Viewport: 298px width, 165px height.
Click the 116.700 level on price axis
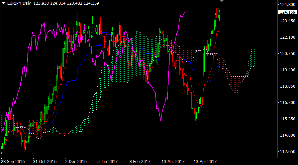288,103
